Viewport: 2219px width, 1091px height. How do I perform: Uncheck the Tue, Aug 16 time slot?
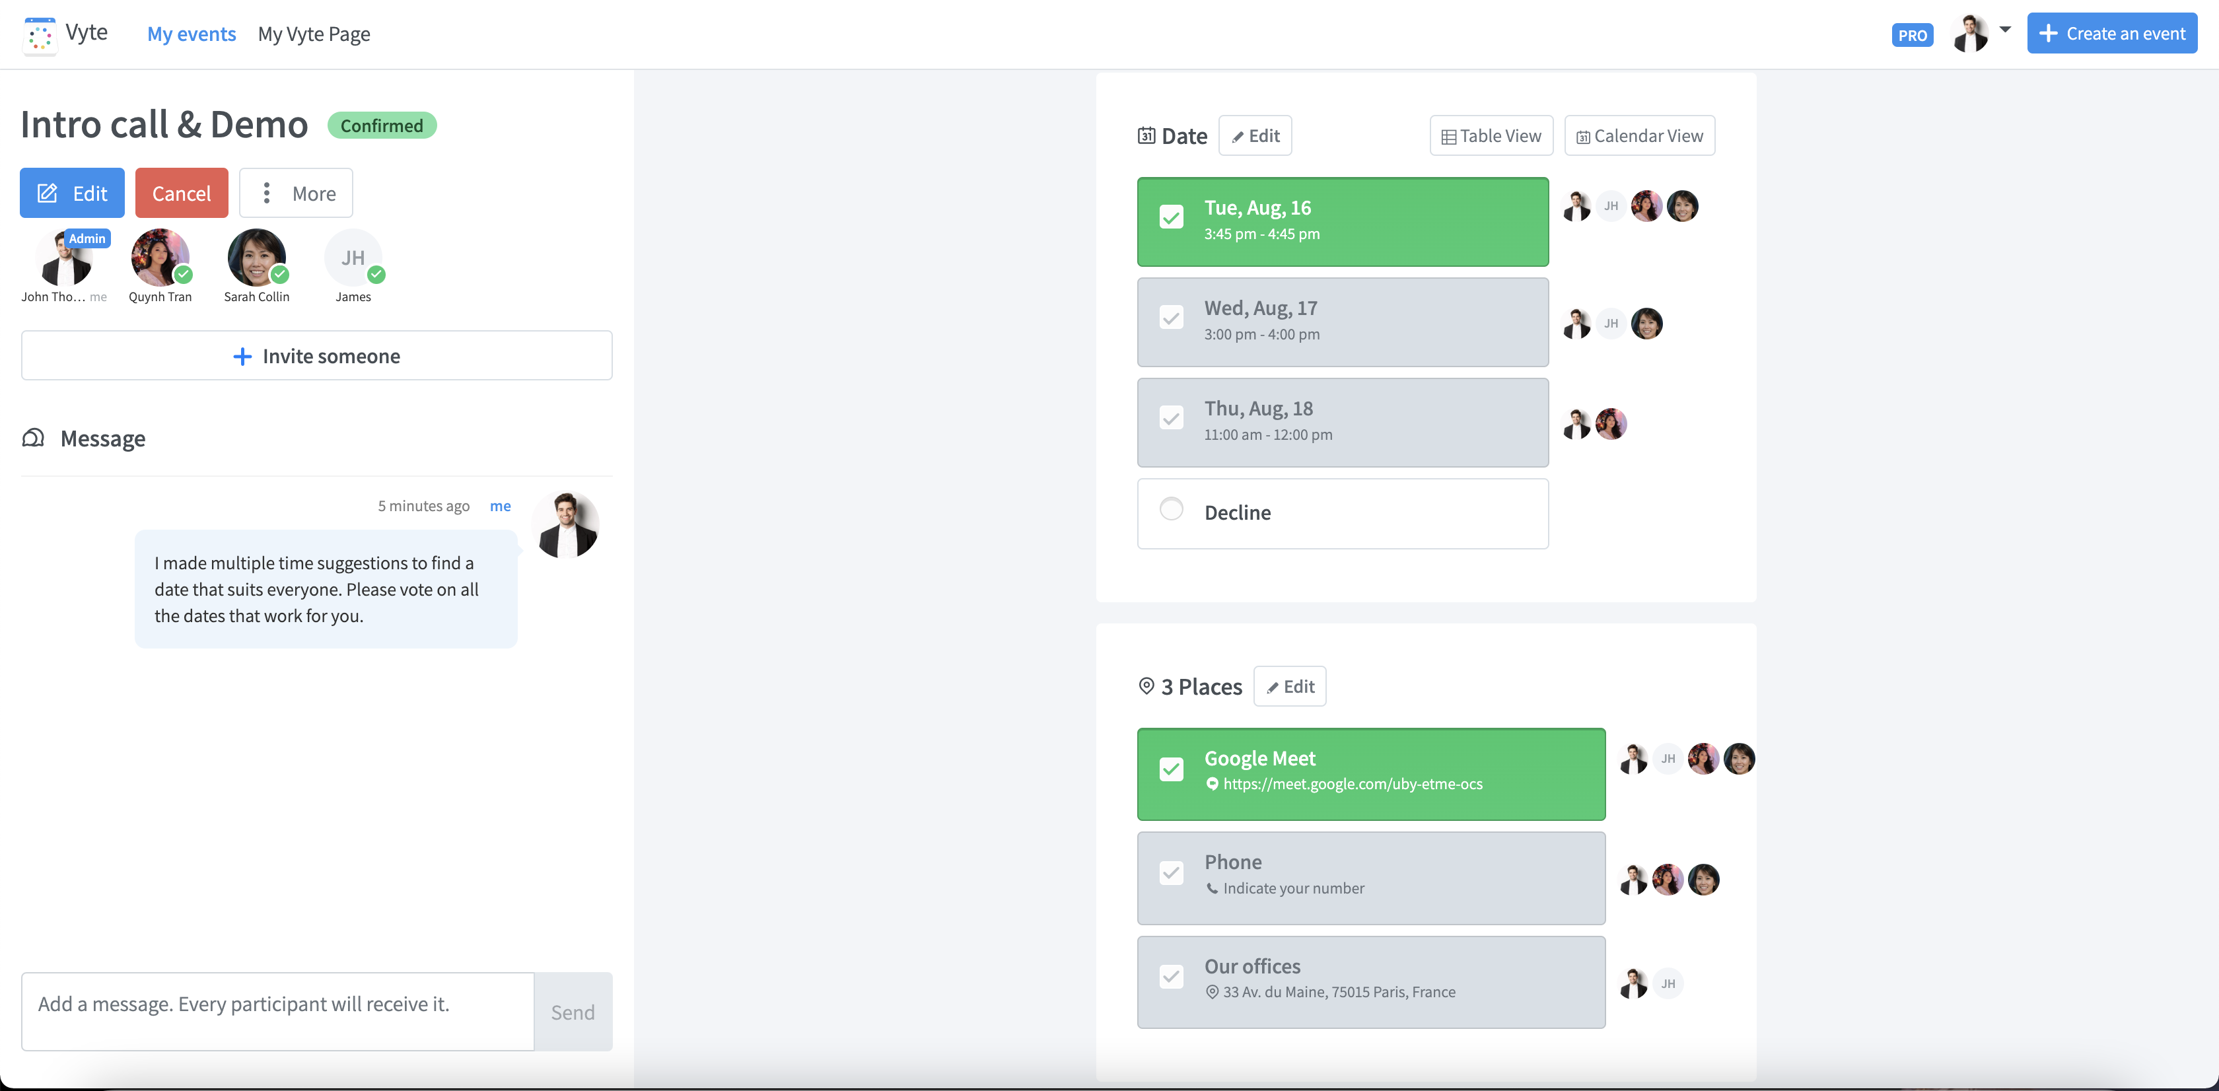[1171, 217]
